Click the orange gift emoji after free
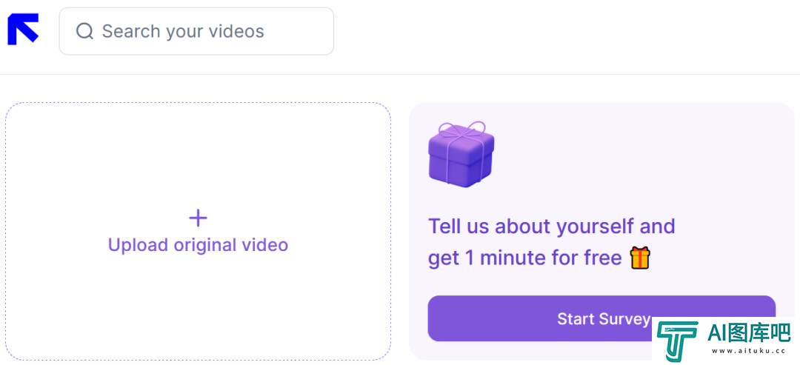This screenshot has height=365, width=800. [640, 258]
